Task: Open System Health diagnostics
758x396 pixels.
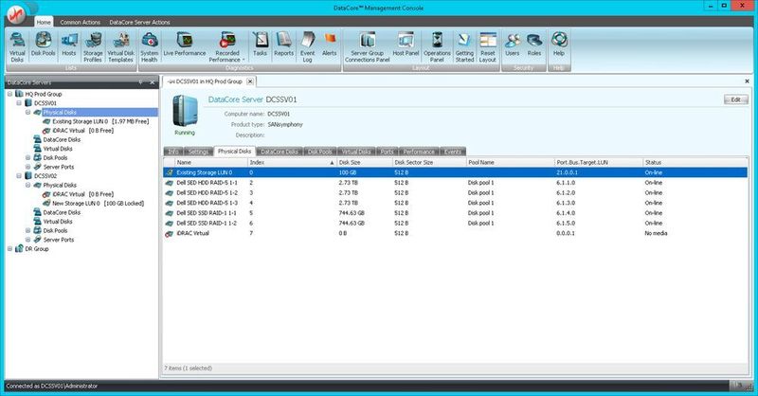Action: (x=150, y=47)
